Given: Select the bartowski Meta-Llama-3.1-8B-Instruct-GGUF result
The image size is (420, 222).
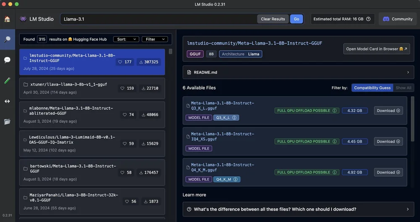Looking at the screenshot, I should click(92, 172).
